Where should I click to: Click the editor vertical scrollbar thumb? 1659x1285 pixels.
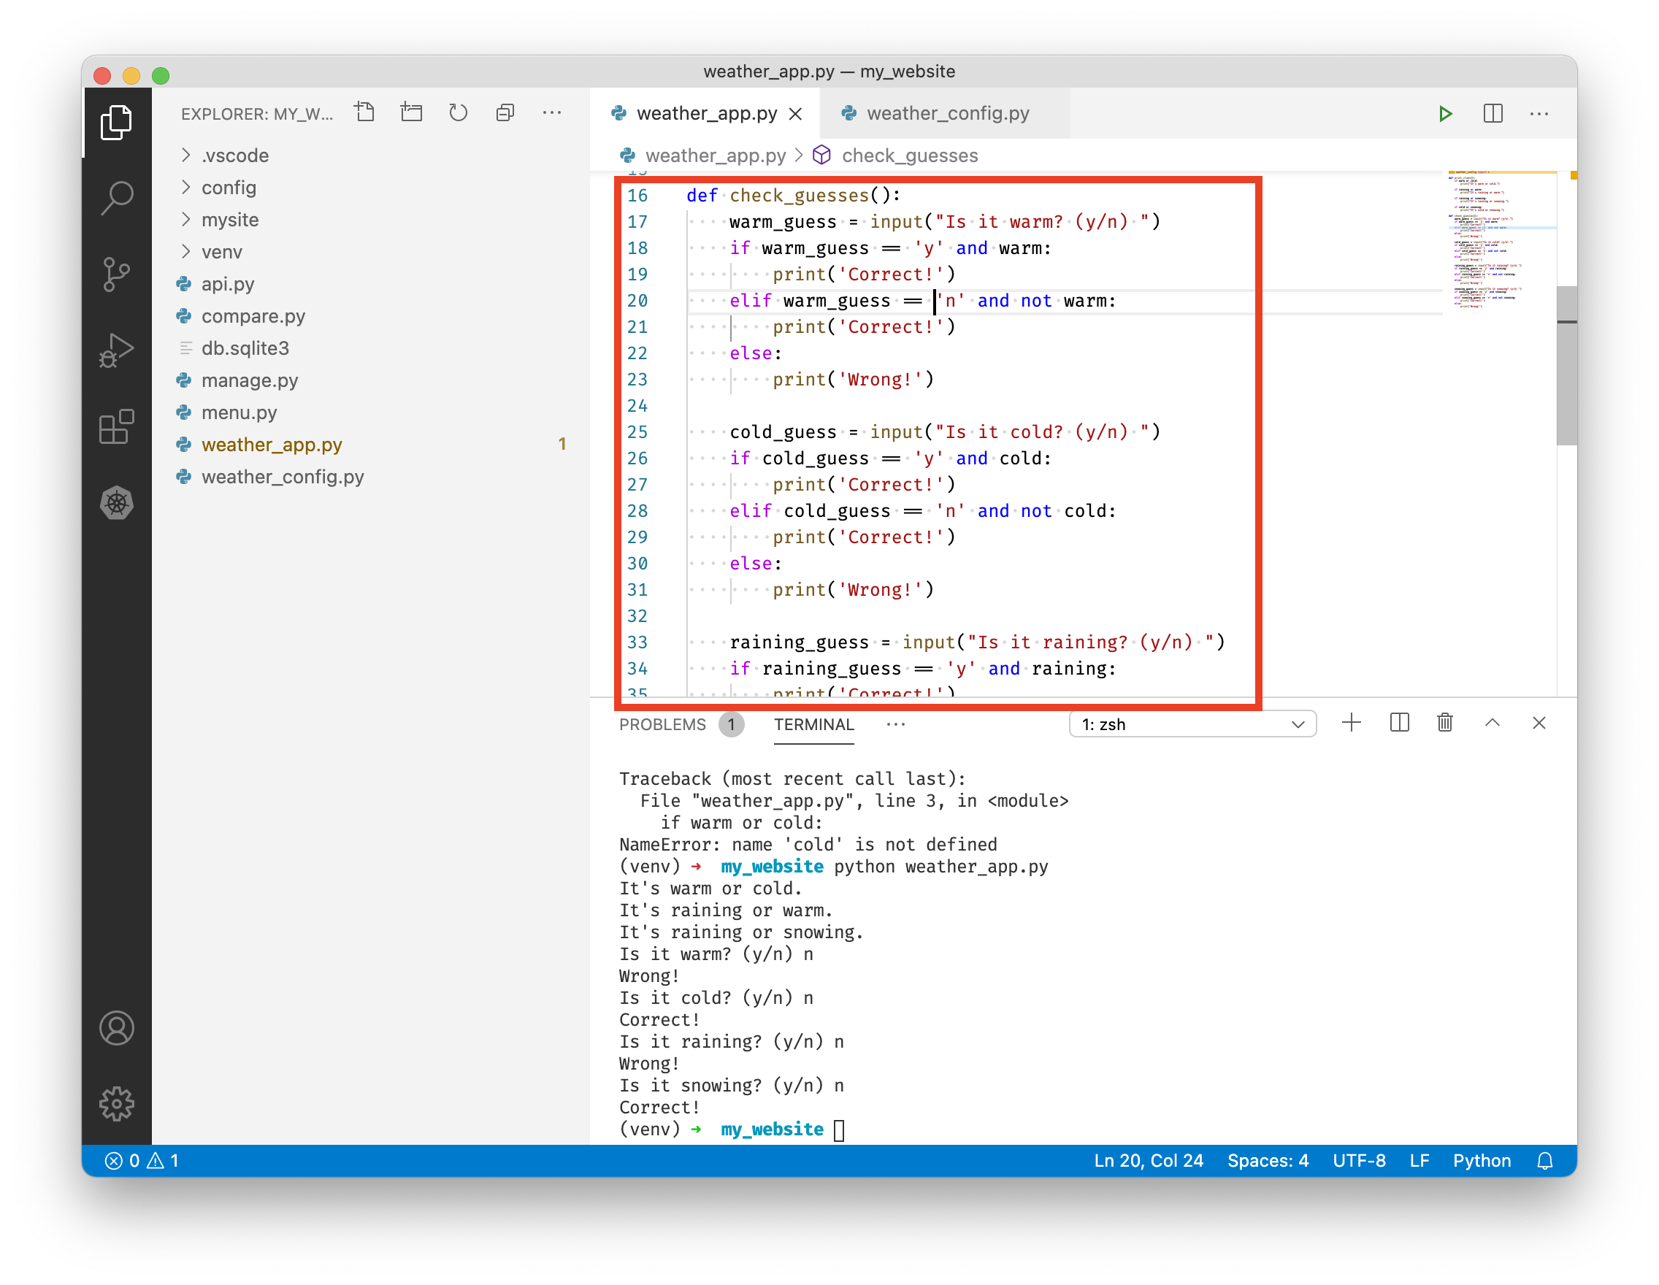click(x=1566, y=364)
